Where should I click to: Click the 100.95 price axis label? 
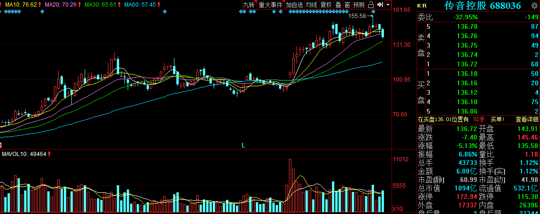[402, 79]
